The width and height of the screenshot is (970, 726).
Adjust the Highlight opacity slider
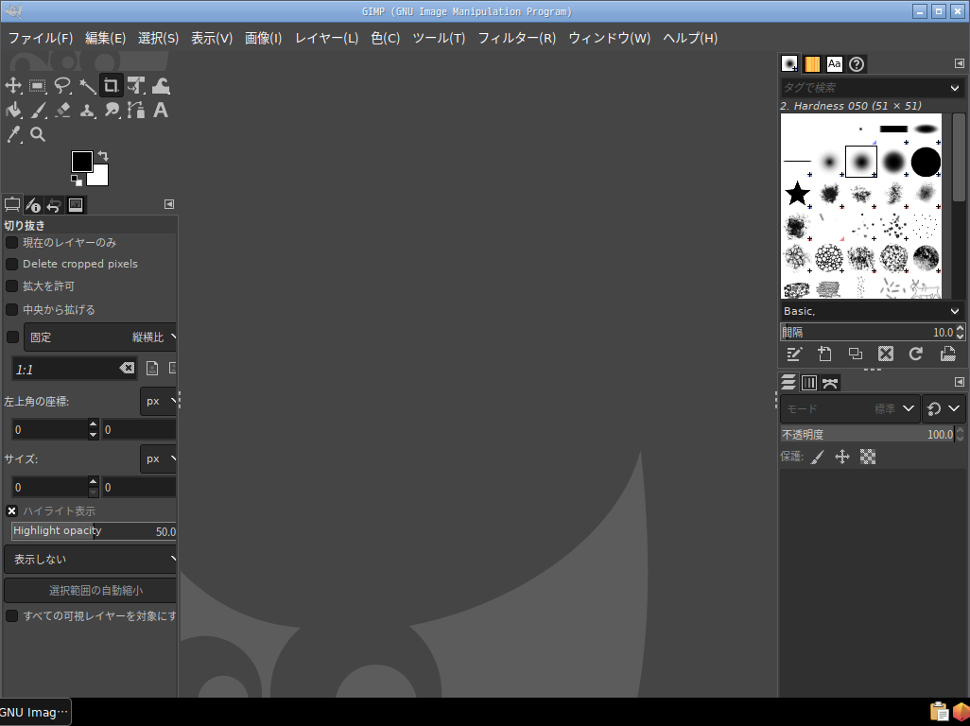click(94, 531)
